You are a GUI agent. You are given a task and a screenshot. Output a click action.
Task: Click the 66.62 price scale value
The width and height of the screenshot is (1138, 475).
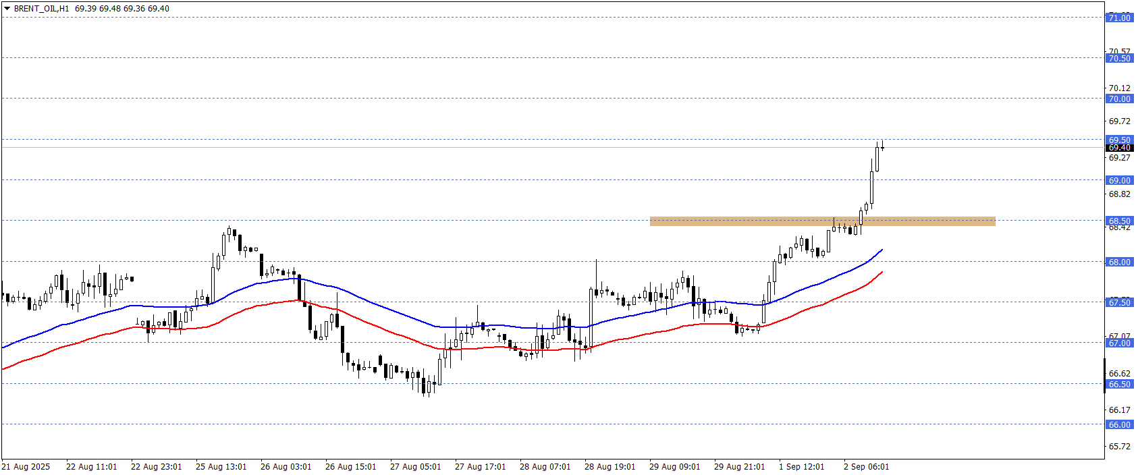click(1119, 374)
